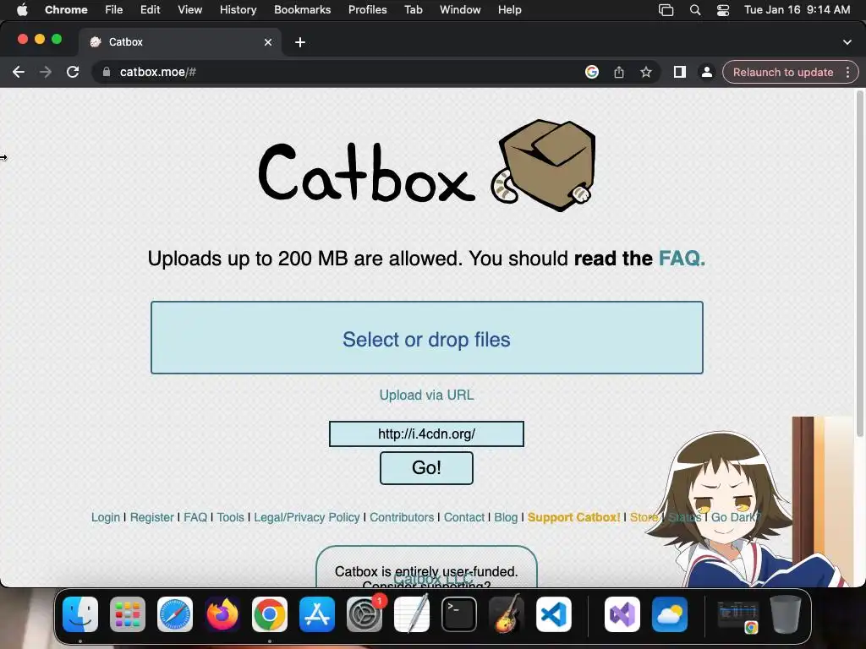Click Stage Manager menu bar icon
This screenshot has height=649, width=866.
click(x=666, y=10)
